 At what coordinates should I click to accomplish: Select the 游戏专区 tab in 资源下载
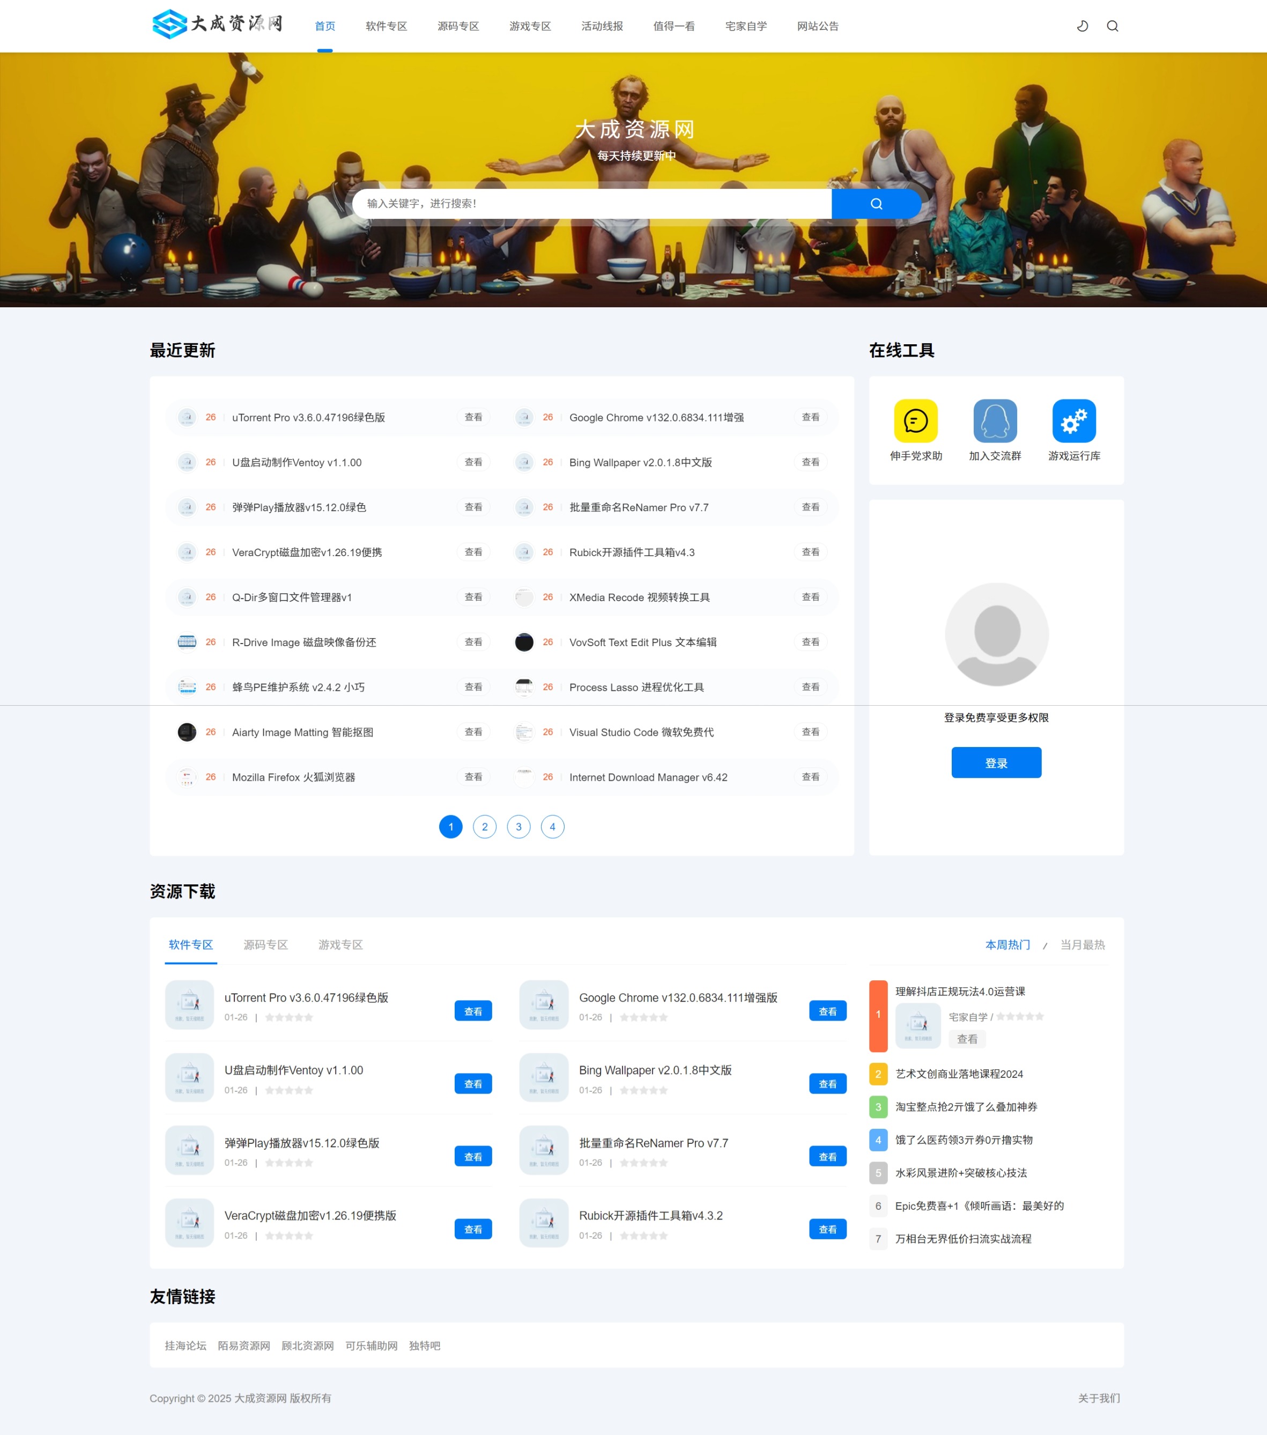point(340,943)
